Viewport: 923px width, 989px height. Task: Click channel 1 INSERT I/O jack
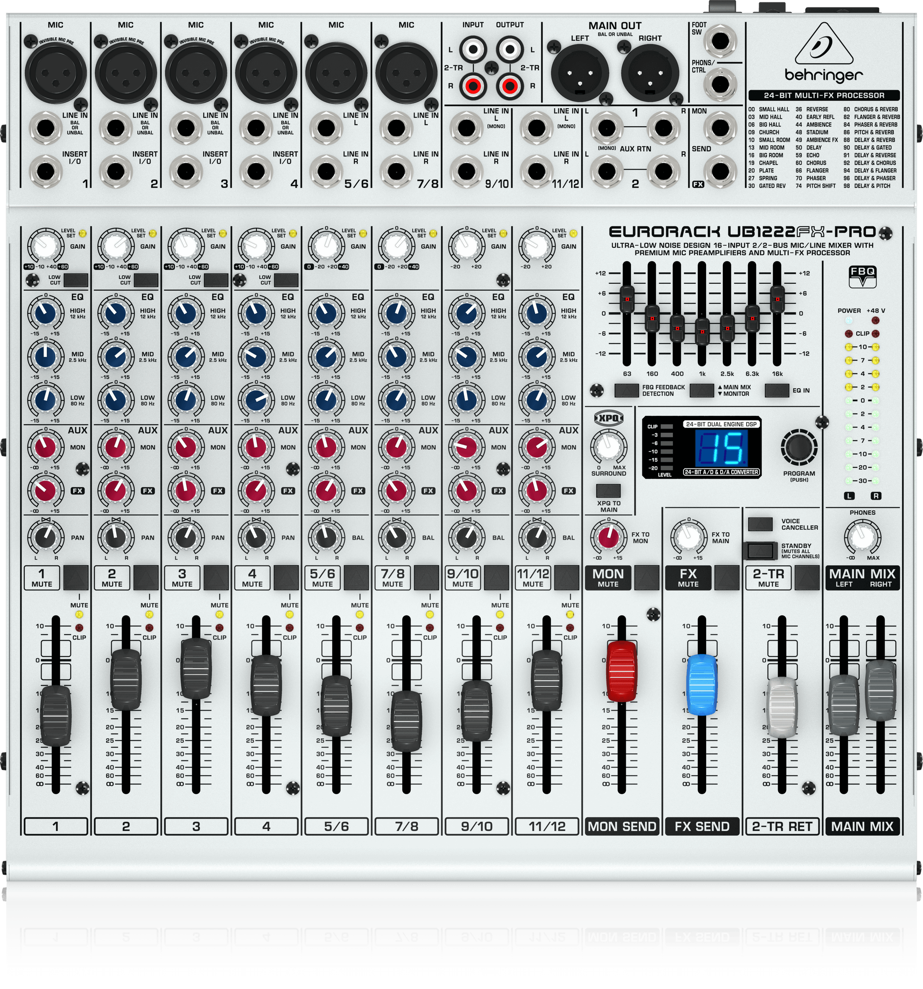click(45, 172)
